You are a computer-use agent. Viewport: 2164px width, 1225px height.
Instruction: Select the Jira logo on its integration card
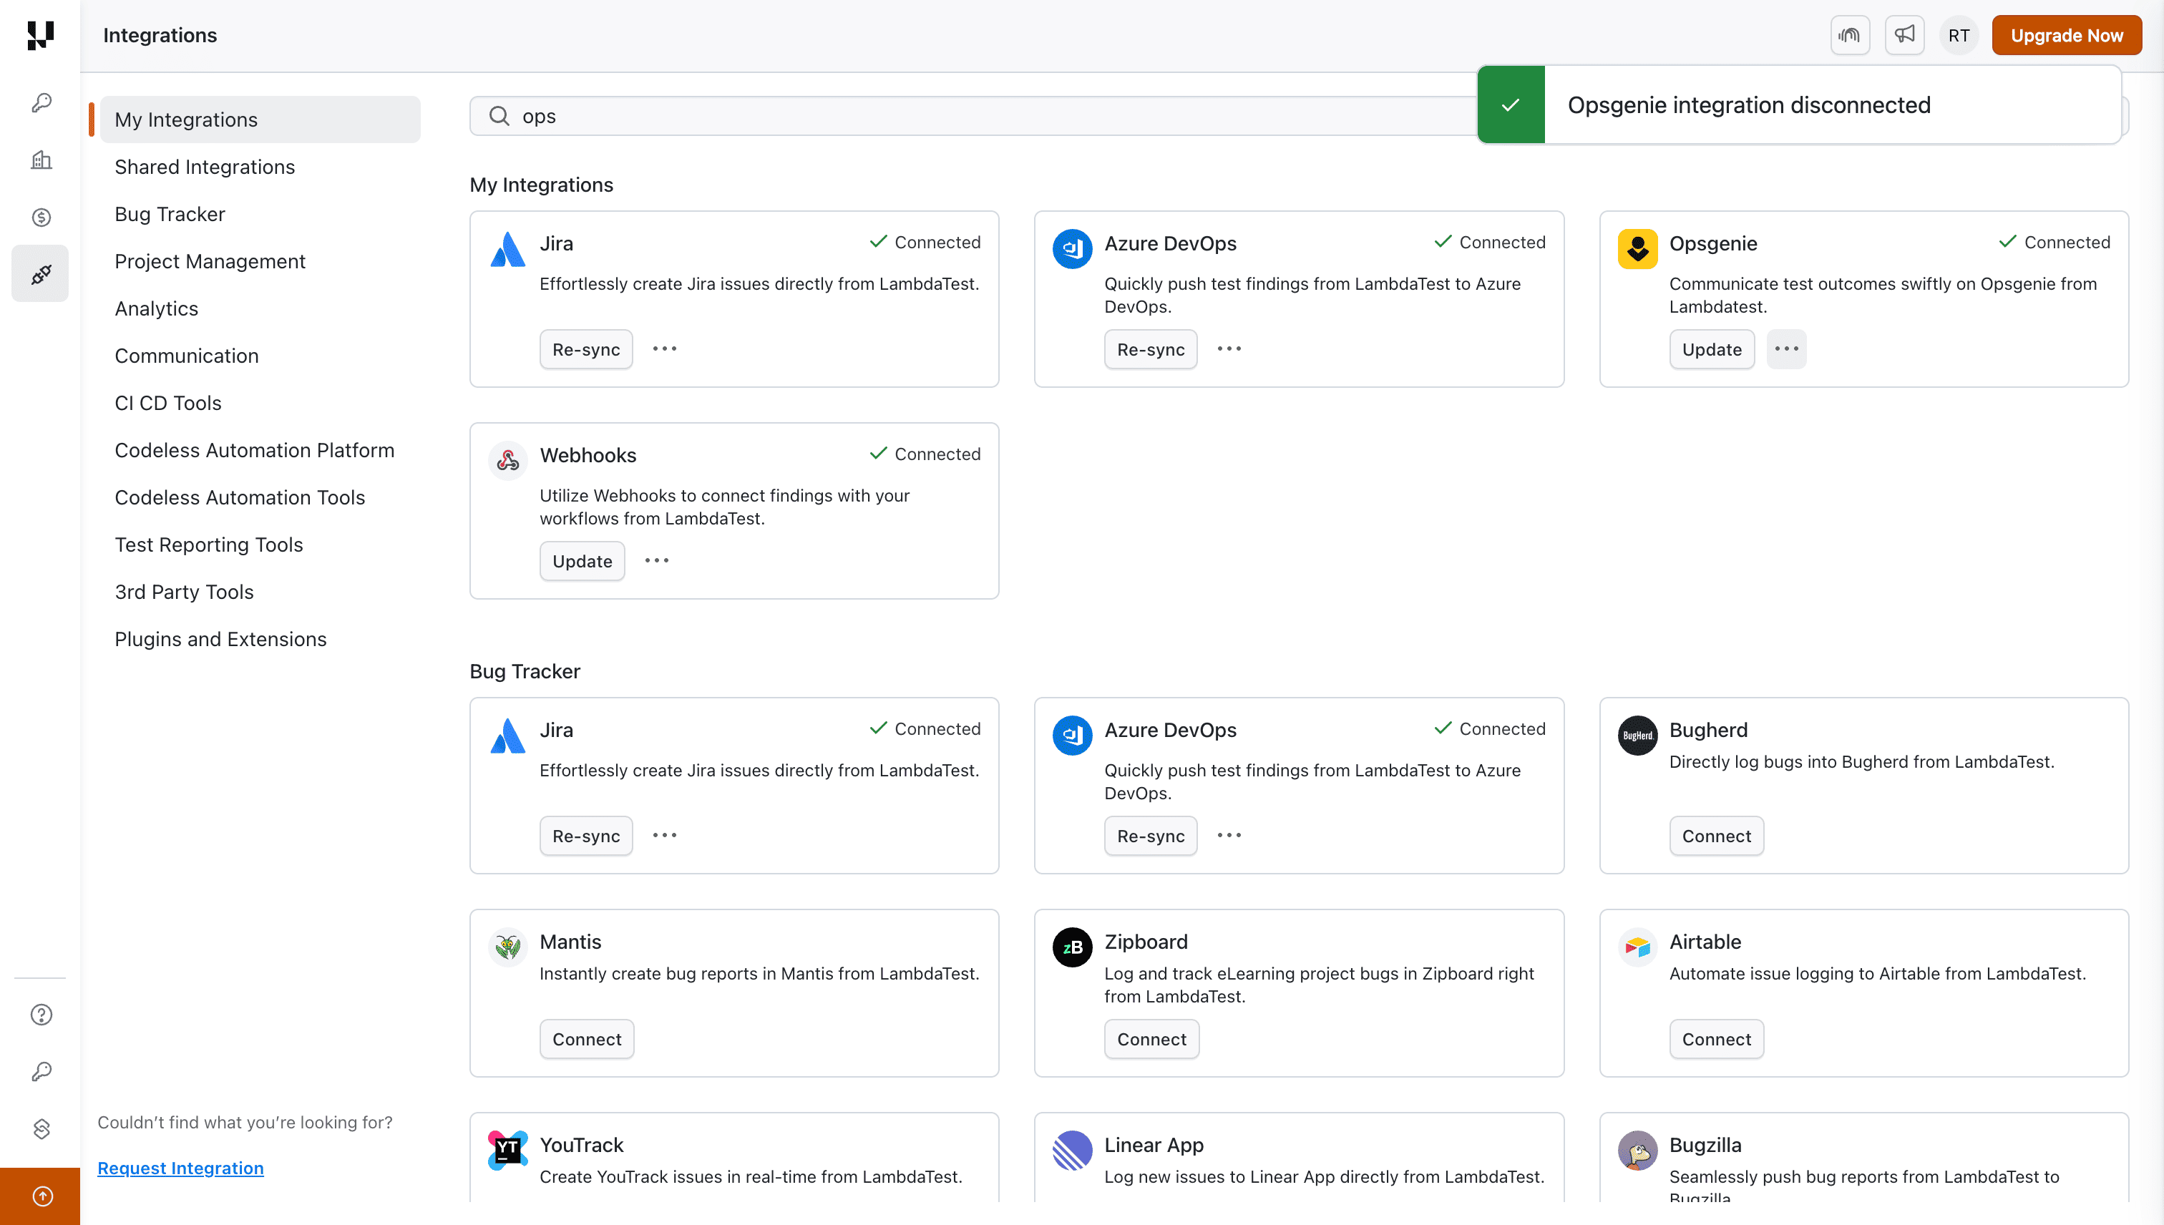click(507, 248)
